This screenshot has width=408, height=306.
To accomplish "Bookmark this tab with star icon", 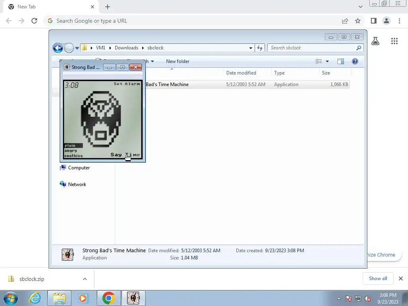I will click(x=358, y=21).
